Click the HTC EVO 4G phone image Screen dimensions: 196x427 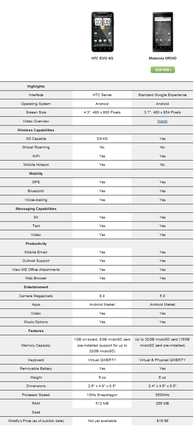pyautogui.click(x=102, y=32)
